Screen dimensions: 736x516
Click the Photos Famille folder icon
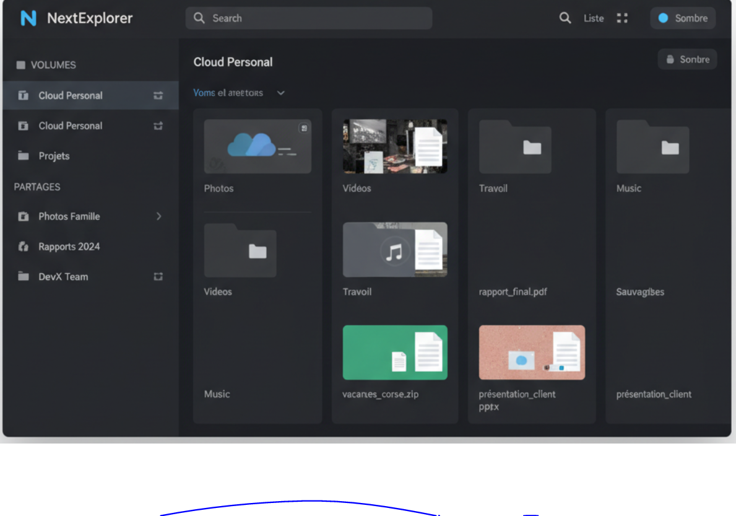24,216
